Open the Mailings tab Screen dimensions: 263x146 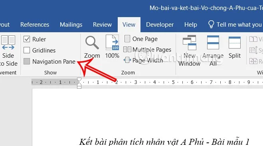point(71,25)
